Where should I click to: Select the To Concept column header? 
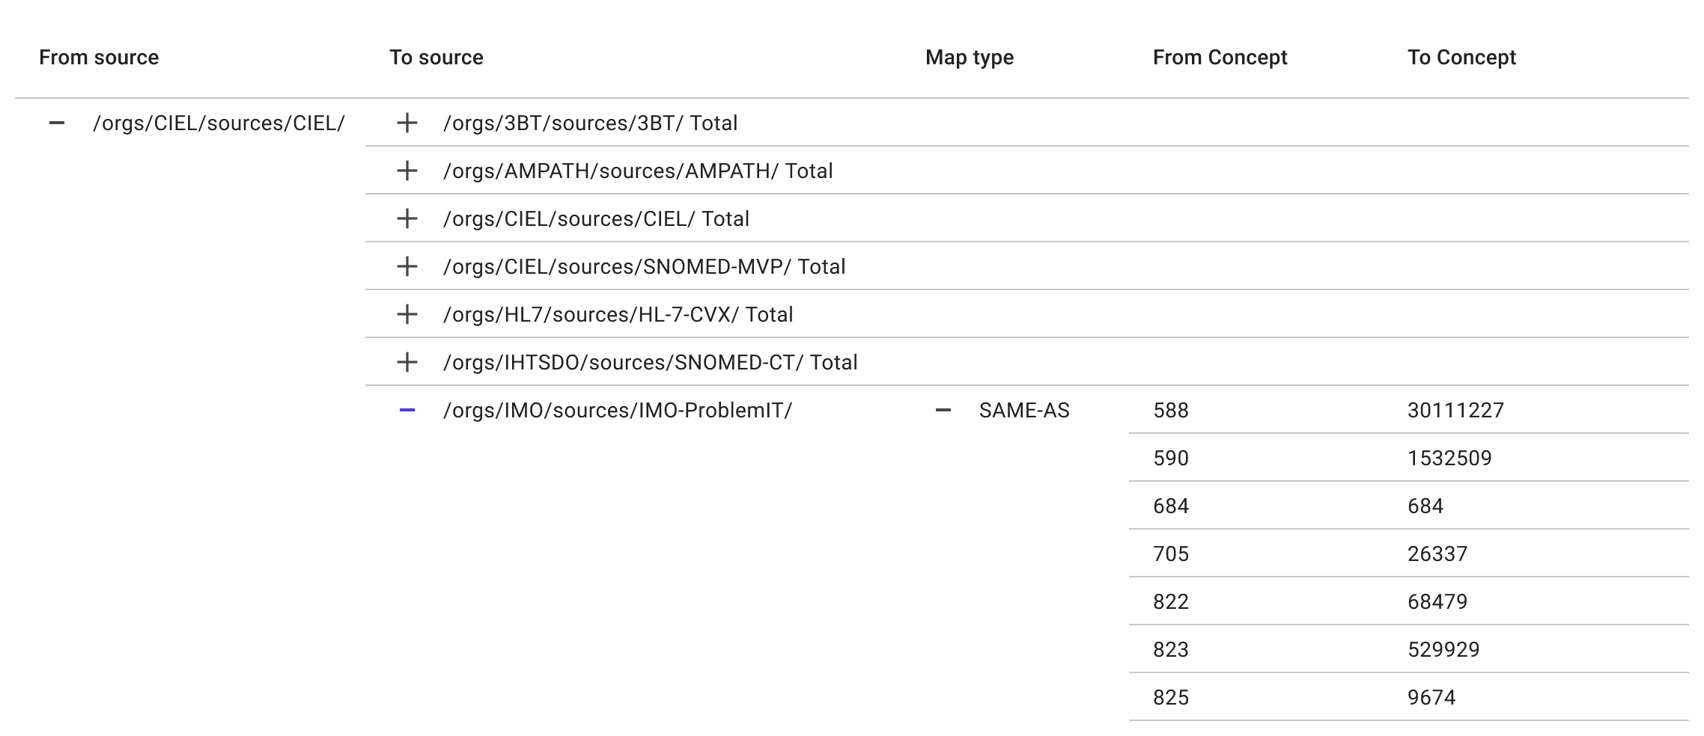1461,58
